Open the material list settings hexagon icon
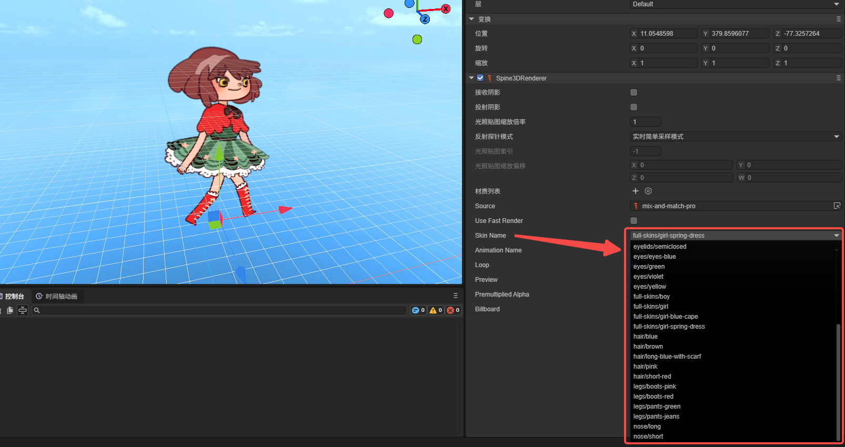This screenshot has height=447, width=845. 648,191
